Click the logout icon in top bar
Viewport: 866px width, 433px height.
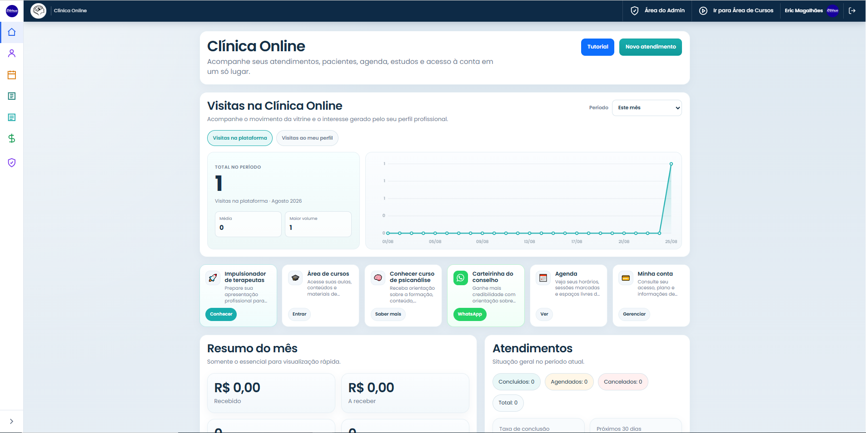pyautogui.click(x=852, y=11)
